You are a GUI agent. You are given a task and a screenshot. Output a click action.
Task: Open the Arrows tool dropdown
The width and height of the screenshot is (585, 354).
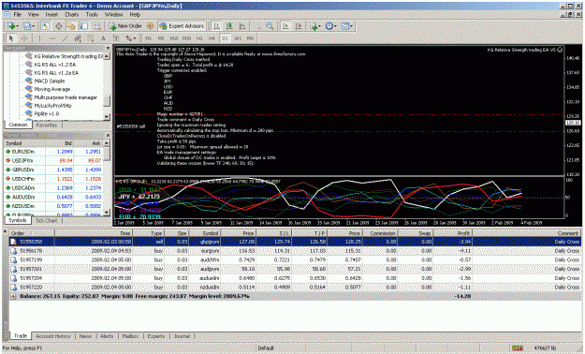coord(135,38)
